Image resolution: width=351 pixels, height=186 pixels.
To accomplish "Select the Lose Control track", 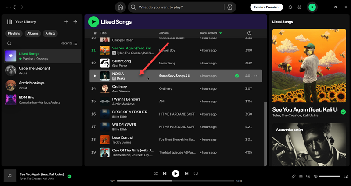I will click(122, 137).
